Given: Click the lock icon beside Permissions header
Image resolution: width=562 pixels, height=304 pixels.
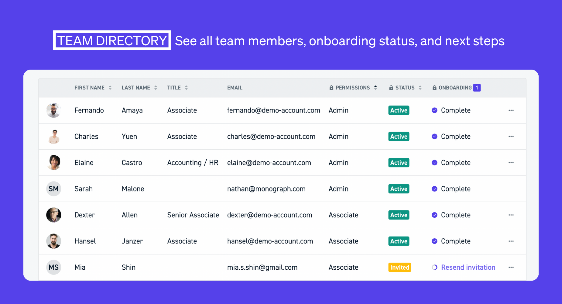Looking at the screenshot, I should (x=331, y=88).
